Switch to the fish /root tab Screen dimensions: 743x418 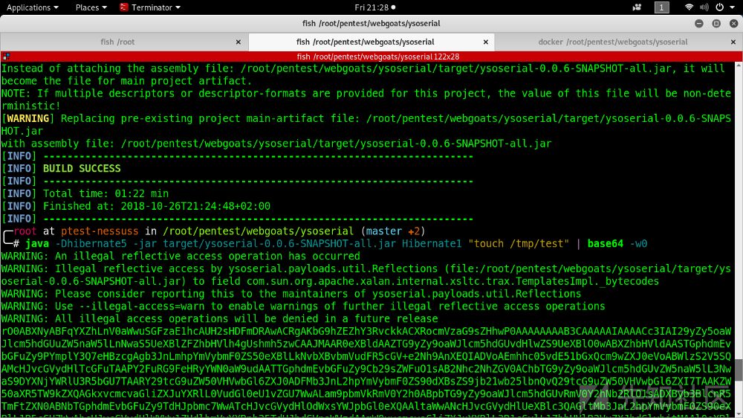click(117, 42)
